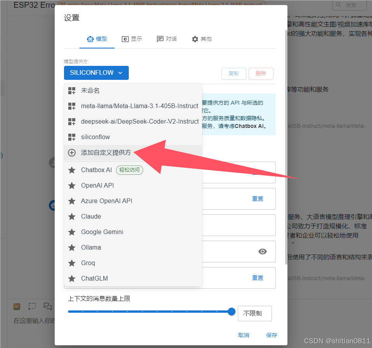Click 重置 in the field above the eye-icon field
372x348 pixels.
[258, 199]
